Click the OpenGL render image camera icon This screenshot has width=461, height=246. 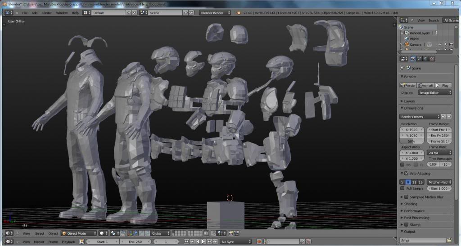tap(231, 233)
